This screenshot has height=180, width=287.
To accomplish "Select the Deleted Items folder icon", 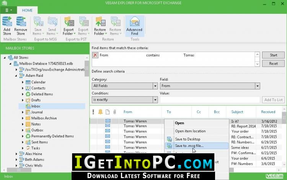I will [x=28, y=94].
